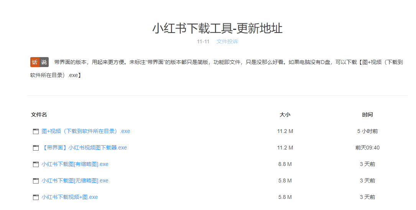The width and height of the screenshot is (416, 210).
Task: Click file icon beside 图+视频（下载到软件所在目录）.exe
Action: pyautogui.click(x=36, y=131)
